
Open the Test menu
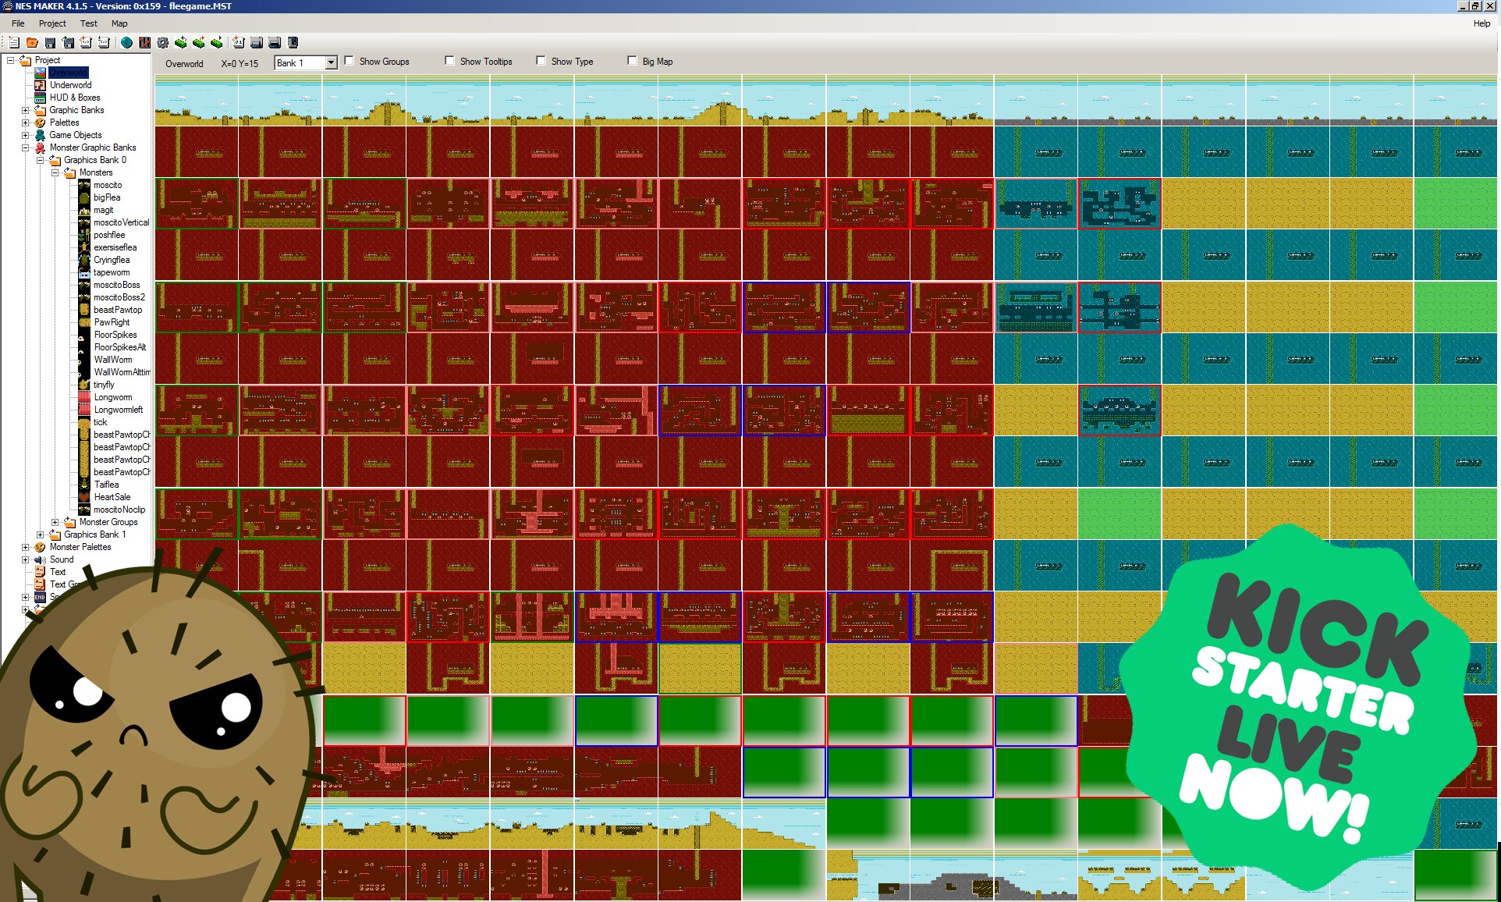(89, 23)
